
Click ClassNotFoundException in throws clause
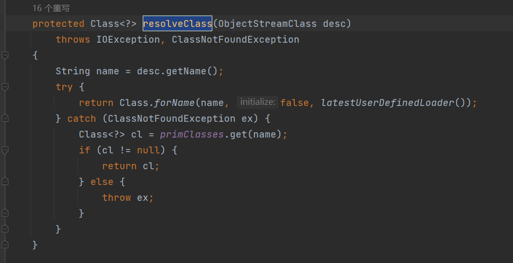236,40
